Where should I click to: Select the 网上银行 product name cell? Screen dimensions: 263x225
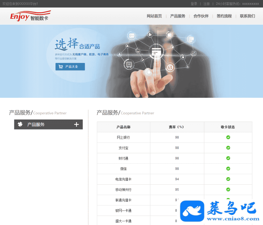[x=123, y=137]
